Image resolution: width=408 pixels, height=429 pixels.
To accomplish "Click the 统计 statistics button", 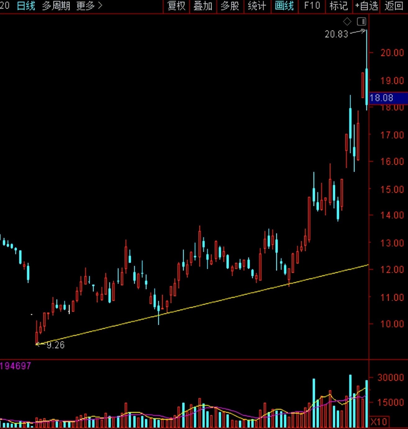I will coord(257,6).
